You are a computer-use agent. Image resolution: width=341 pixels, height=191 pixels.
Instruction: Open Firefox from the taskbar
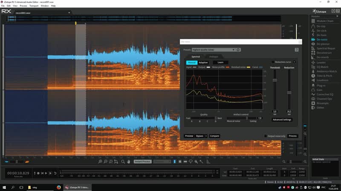(x=59, y=187)
